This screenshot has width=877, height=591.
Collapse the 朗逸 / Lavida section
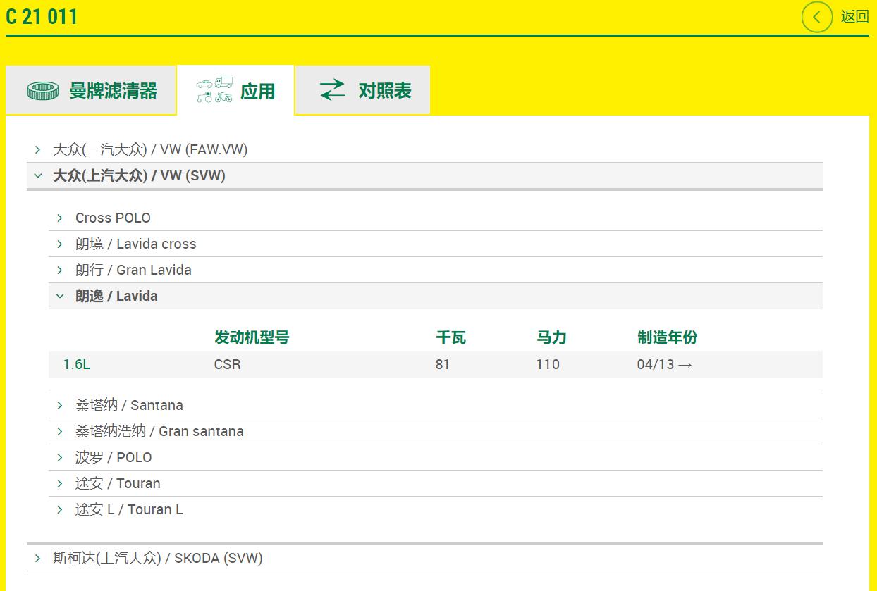(116, 296)
